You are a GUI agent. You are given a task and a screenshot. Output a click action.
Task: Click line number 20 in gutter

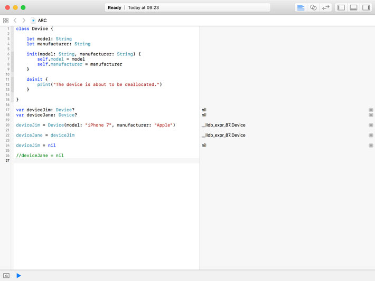pyautogui.click(x=7, y=125)
